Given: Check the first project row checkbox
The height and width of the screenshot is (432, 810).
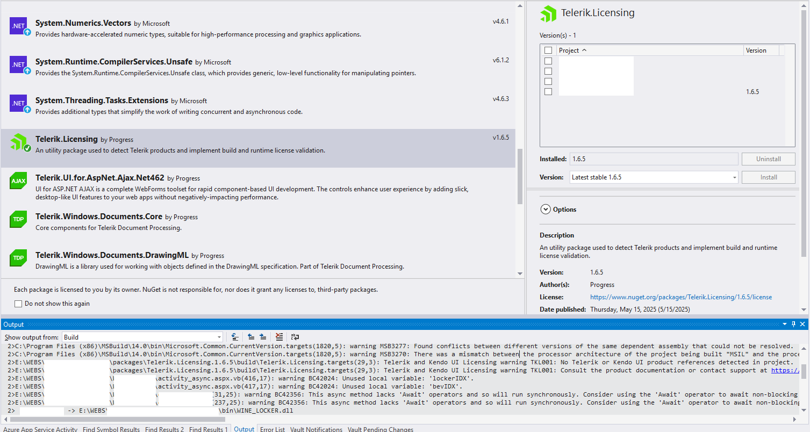Looking at the screenshot, I should (548, 61).
